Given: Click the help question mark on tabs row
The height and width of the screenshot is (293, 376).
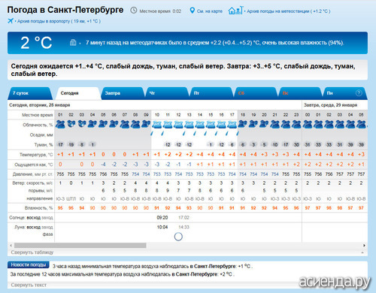Looking at the screenshot, I should 359,93.
